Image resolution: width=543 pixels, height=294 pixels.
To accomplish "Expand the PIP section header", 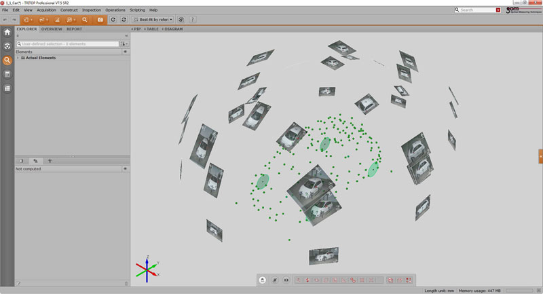I will [136, 29].
